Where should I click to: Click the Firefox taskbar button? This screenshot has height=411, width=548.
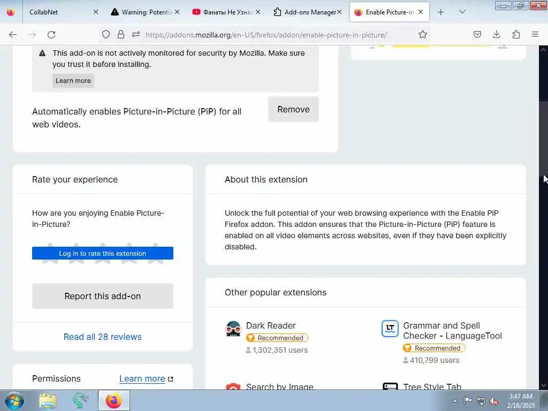114,400
